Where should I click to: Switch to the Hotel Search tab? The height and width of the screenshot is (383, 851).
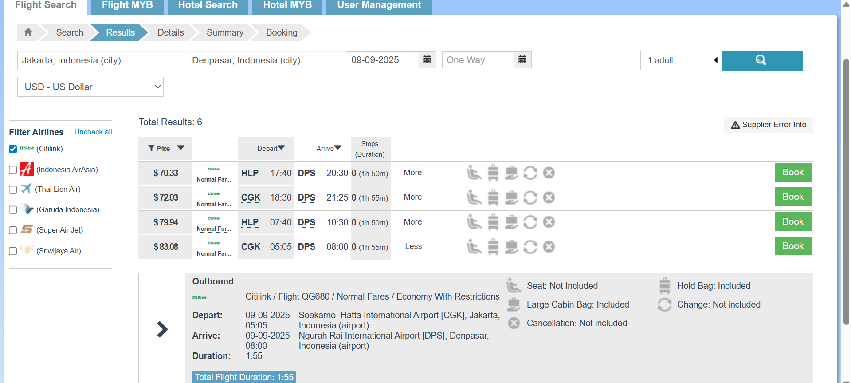[208, 5]
